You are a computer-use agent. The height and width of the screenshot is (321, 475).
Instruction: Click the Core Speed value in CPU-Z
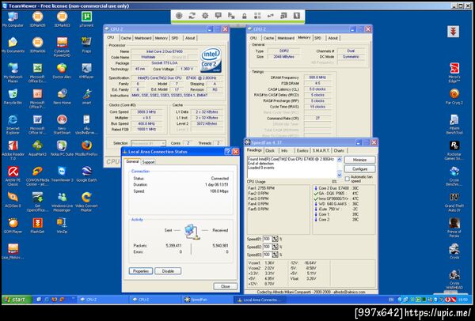click(x=146, y=111)
